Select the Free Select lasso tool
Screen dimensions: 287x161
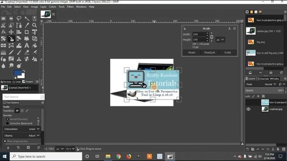point(19,18)
